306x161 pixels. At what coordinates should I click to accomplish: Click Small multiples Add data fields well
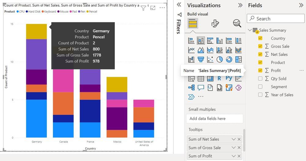215,118
